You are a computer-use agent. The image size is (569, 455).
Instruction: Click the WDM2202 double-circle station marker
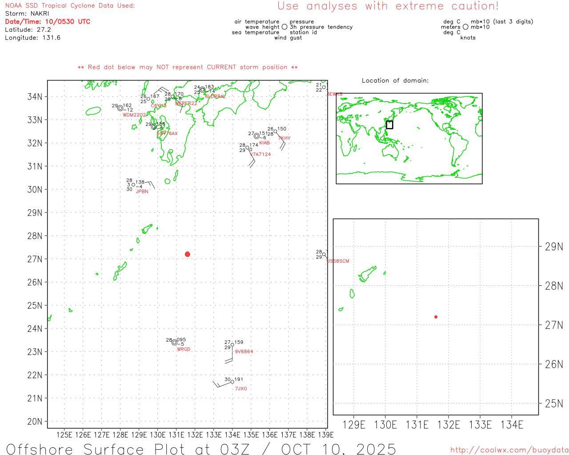120,108
